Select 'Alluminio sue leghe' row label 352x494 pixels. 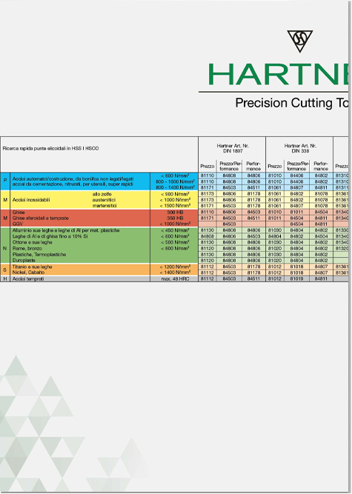(66, 230)
